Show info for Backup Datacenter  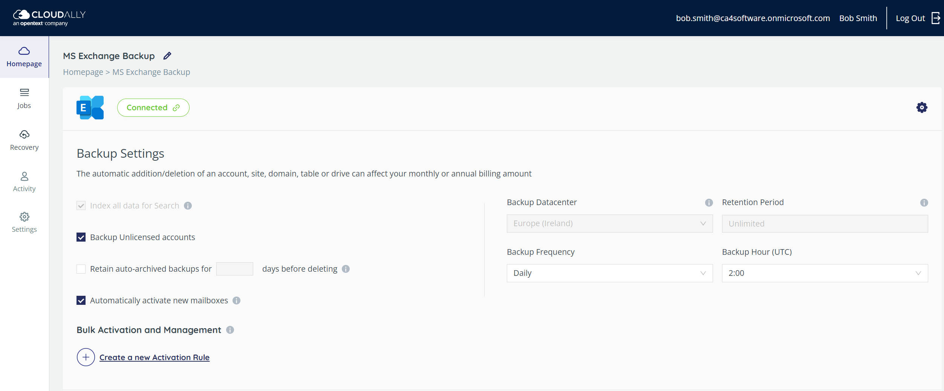[x=709, y=203]
